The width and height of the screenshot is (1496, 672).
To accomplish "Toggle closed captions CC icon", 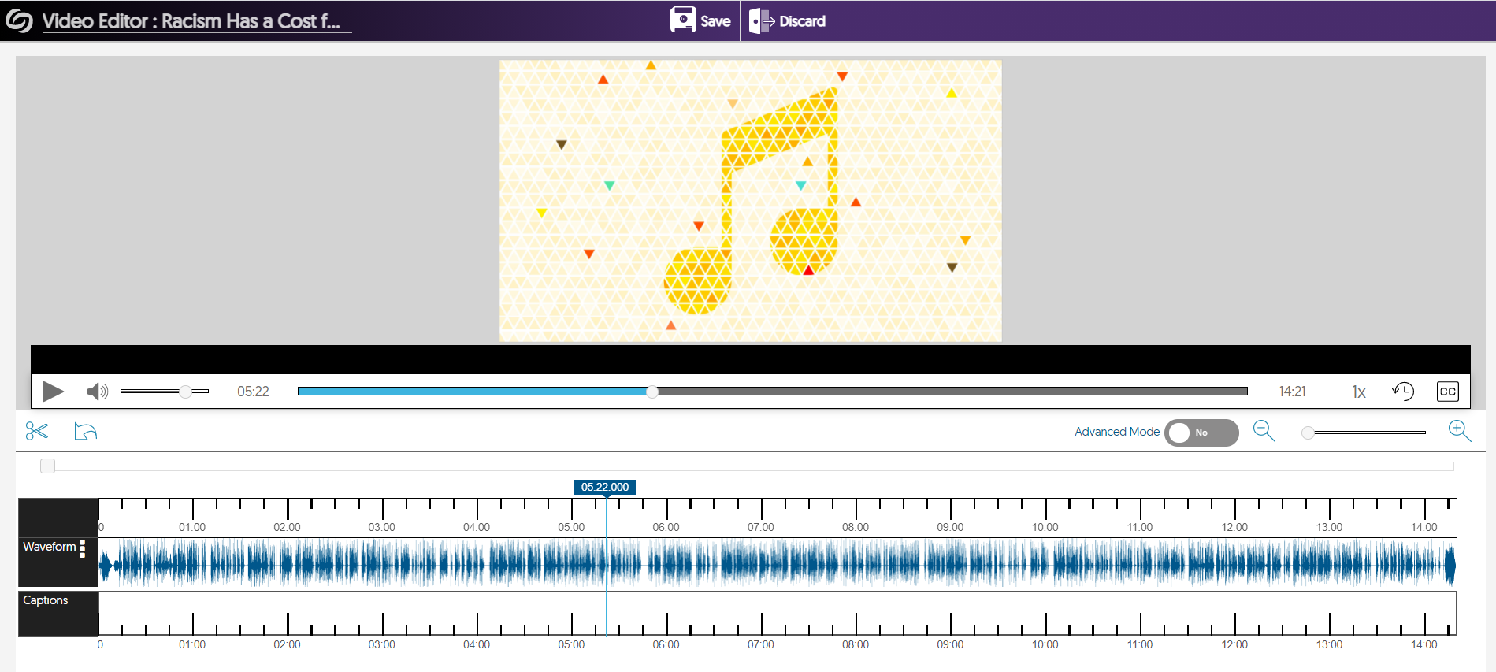I will click(x=1447, y=392).
